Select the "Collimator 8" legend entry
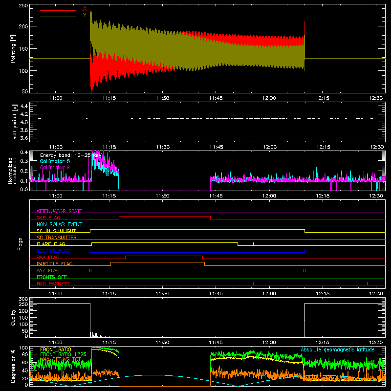 [55, 161]
